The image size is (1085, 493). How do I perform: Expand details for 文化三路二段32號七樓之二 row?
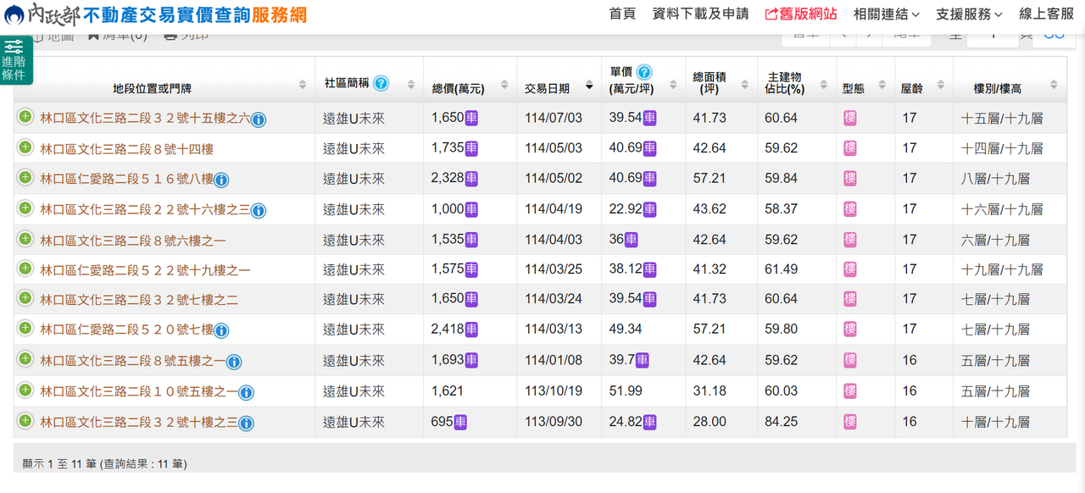tap(25, 298)
